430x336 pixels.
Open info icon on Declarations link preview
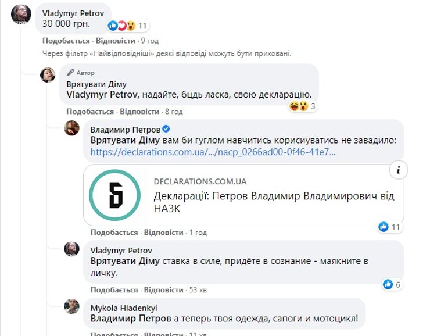point(398,170)
